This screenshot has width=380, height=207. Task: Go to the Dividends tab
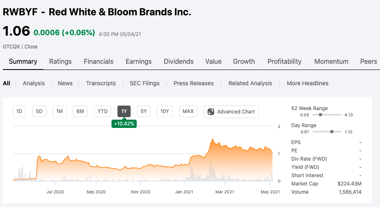[179, 61]
